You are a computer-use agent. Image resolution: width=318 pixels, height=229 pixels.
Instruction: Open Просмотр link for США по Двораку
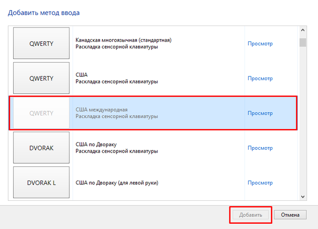coord(260,148)
